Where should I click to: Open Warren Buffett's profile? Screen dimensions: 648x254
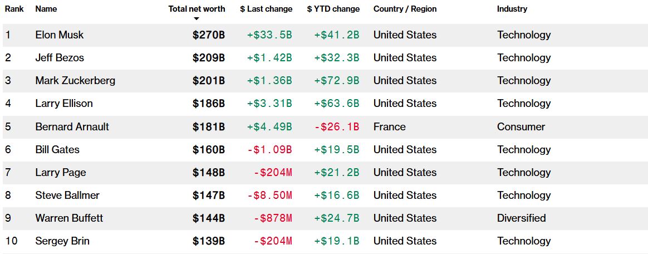tap(69, 218)
